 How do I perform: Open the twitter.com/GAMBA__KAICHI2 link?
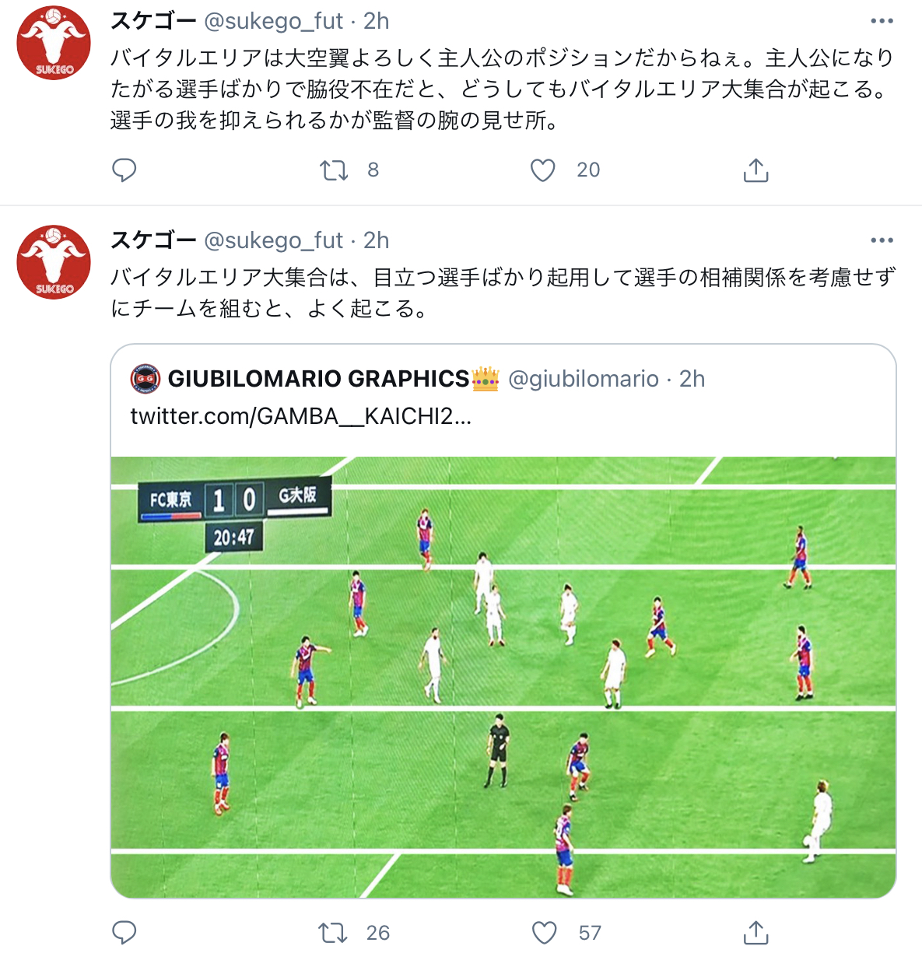click(x=300, y=416)
